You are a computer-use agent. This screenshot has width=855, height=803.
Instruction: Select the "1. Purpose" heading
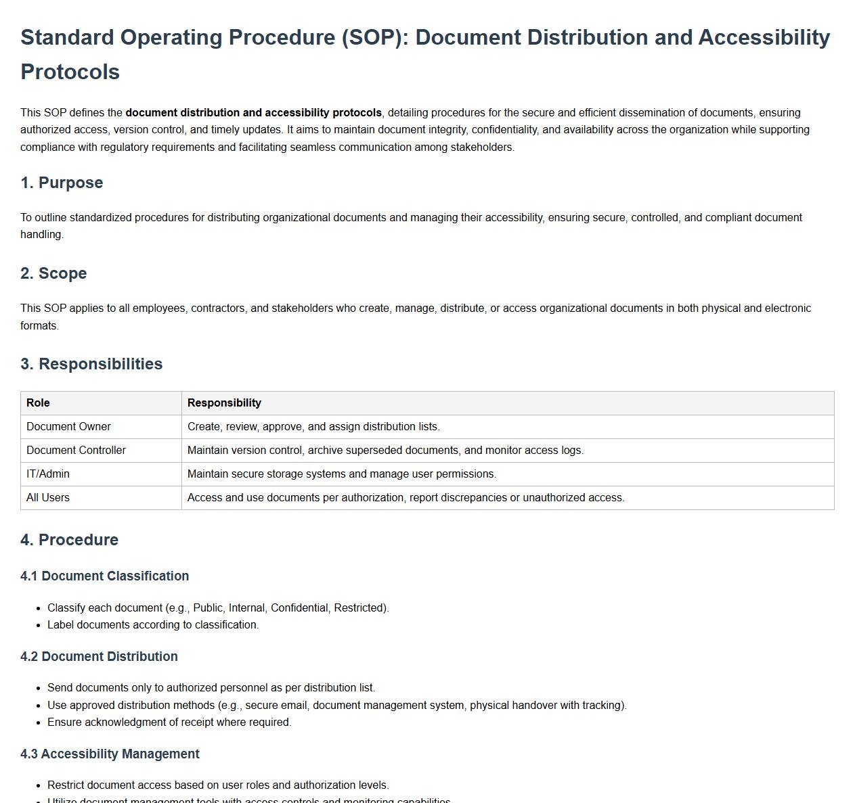62,183
